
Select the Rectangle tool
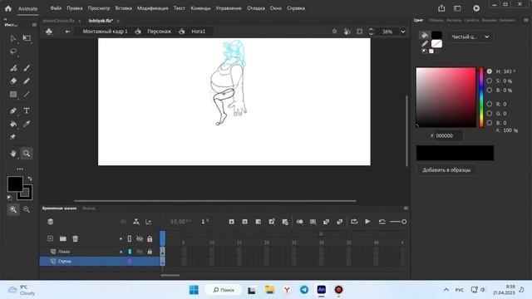click(x=13, y=94)
